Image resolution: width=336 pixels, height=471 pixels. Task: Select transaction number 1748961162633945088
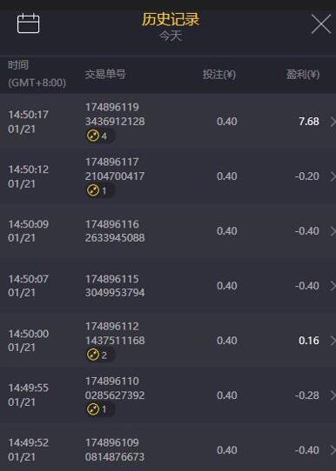click(115, 230)
